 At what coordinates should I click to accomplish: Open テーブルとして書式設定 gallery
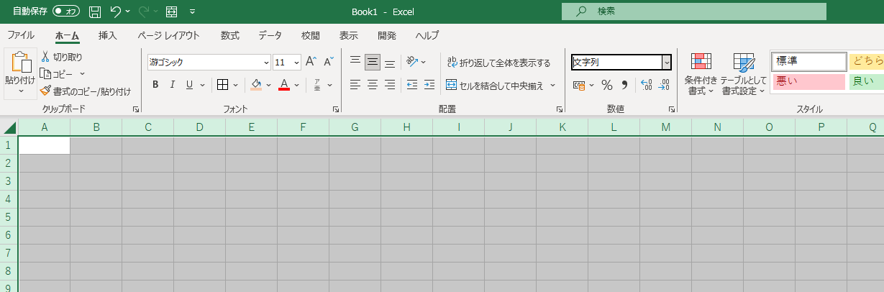pos(744,74)
